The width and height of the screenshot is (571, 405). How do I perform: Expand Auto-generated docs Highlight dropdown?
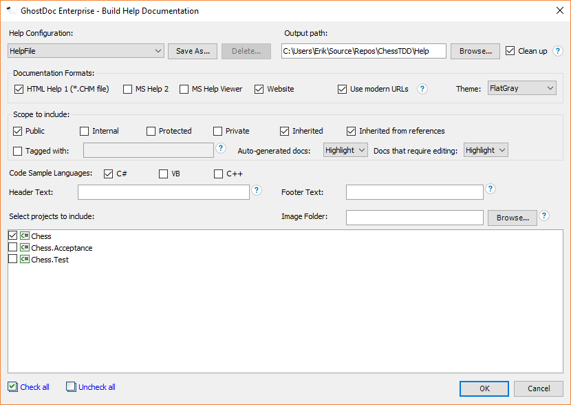[346, 150]
